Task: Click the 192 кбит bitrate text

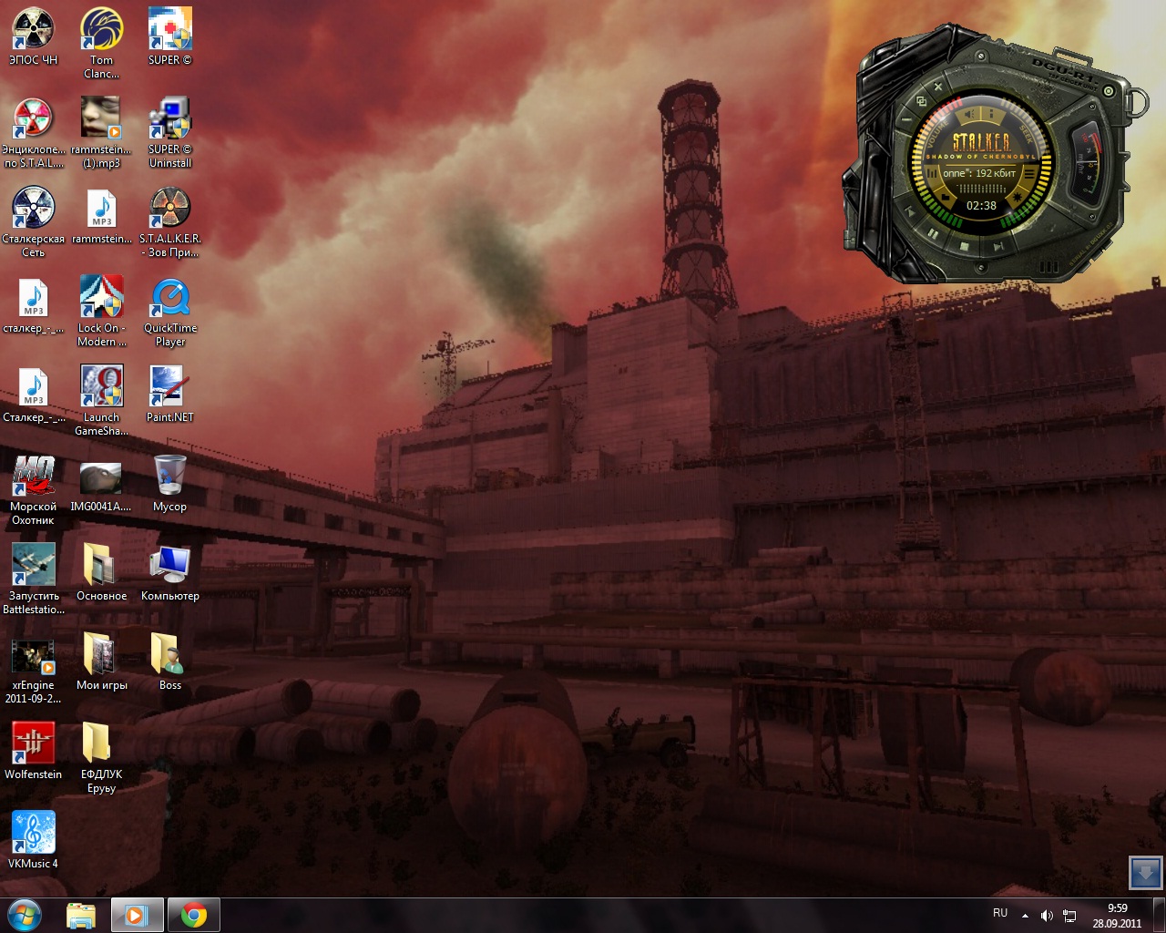Action: click(996, 173)
